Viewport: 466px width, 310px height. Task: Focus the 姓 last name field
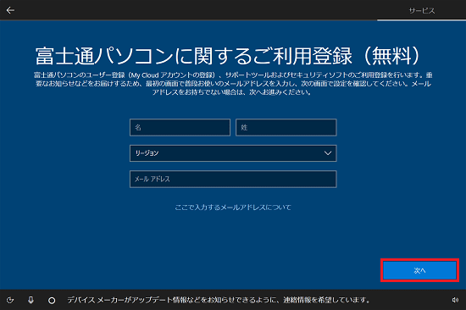tap(286, 128)
